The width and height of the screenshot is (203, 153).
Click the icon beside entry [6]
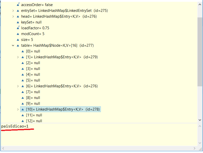tap(23, 86)
